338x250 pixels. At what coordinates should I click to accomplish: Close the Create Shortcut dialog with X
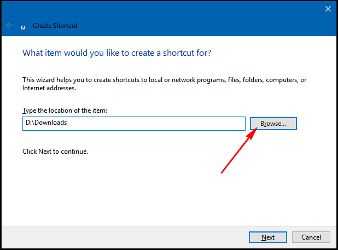tap(328, 9)
